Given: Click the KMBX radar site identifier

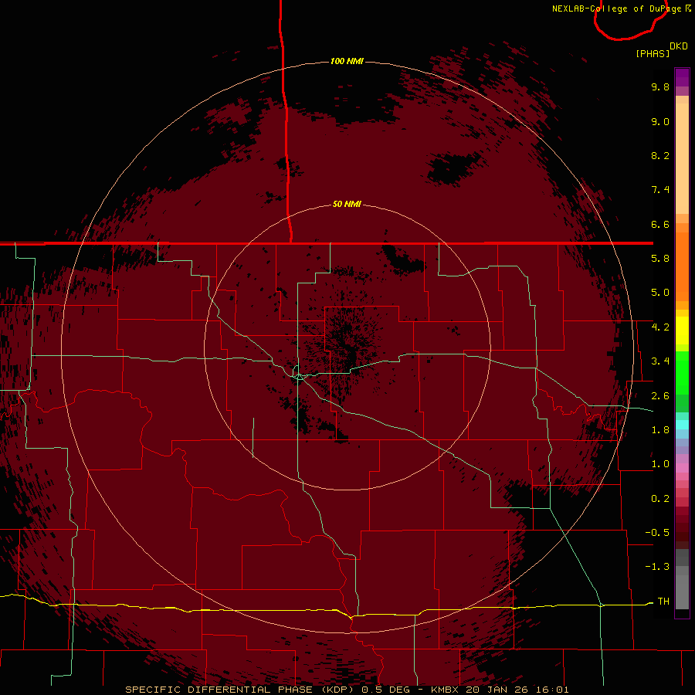Looking at the screenshot, I should tap(445, 690).
